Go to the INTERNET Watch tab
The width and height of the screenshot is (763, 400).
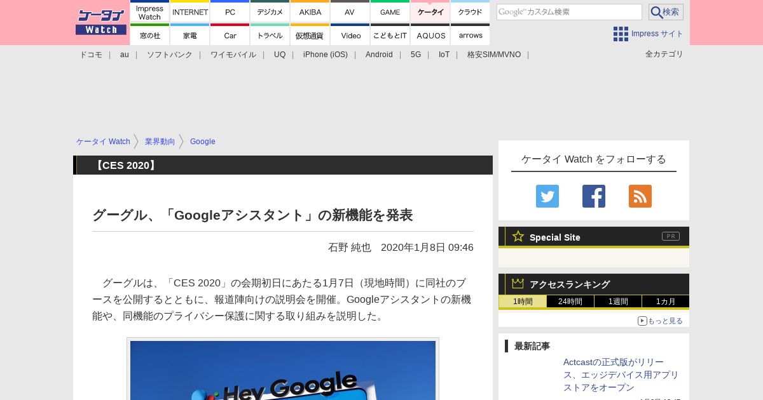(x=190, y=11)
